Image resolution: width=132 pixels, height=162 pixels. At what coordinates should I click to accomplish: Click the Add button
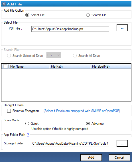tap(91, 157)
